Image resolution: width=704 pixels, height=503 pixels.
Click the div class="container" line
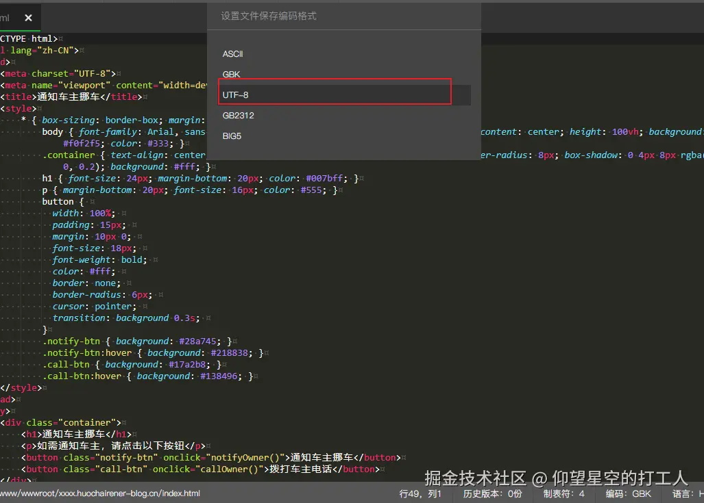click(x=60, y=423)
